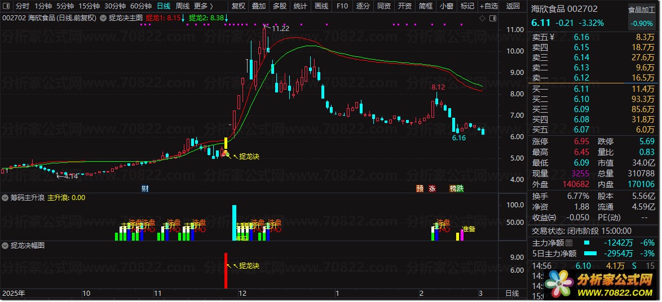Click the 标记 mark button
Image resolution: width=662 pixels, height=302 pixels.
point(467,6)
